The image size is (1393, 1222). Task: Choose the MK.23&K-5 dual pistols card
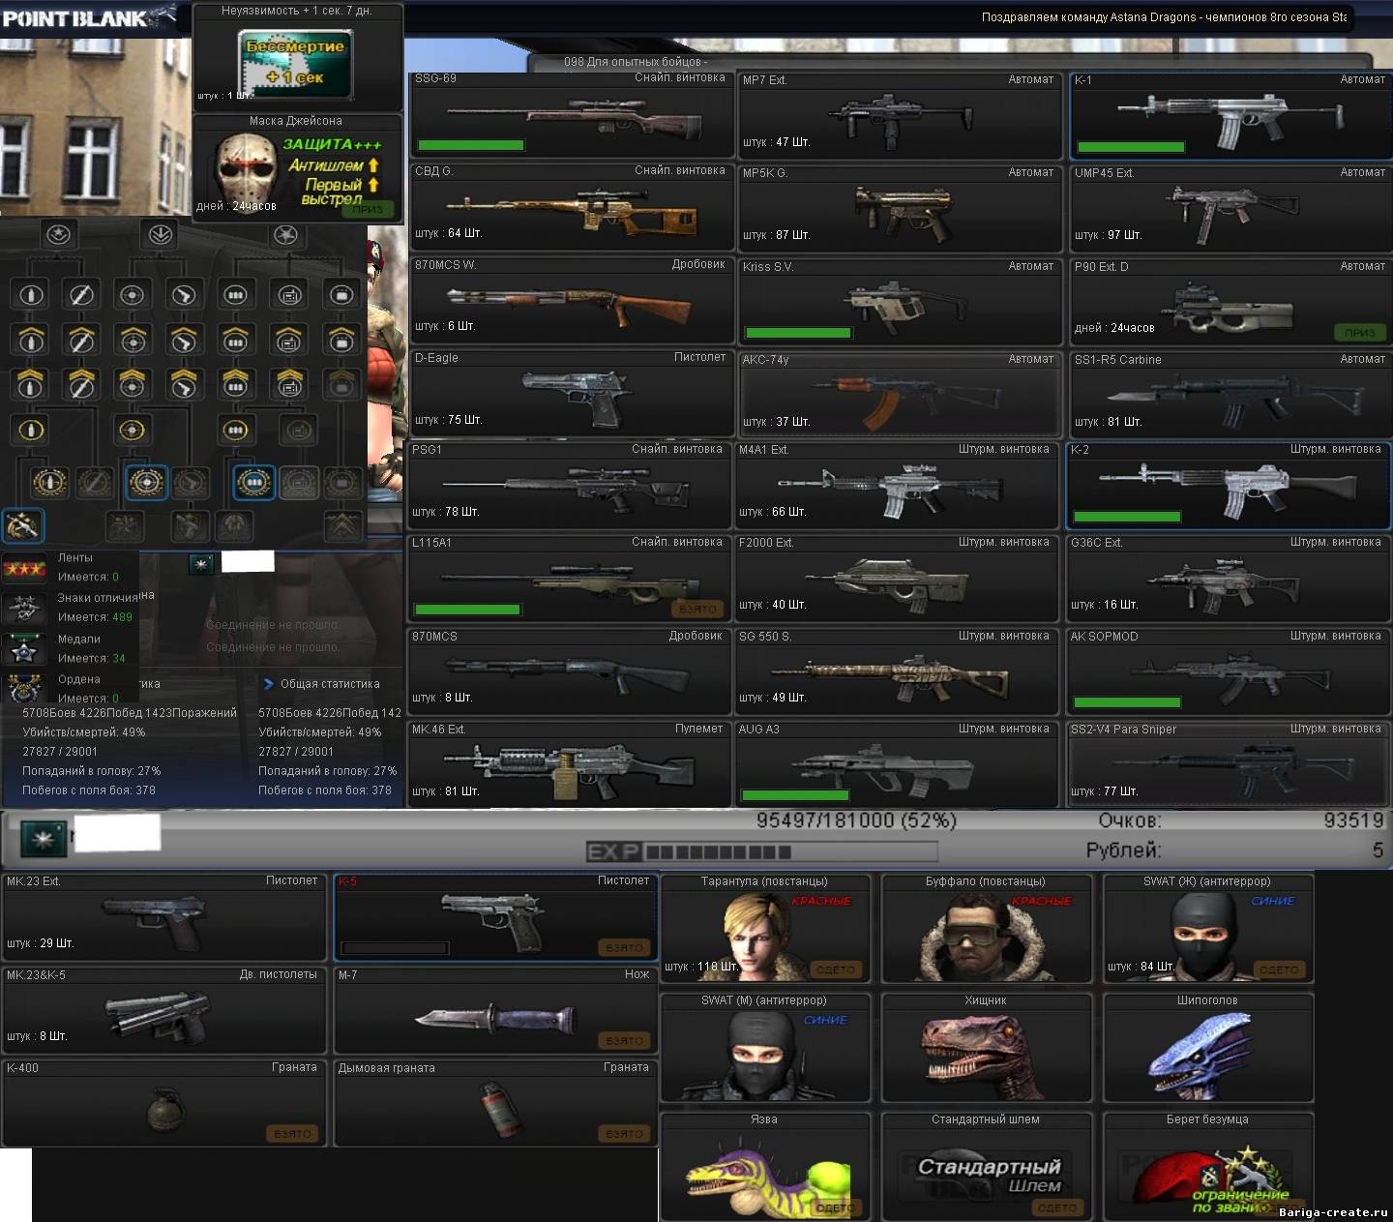pos(164,1010)
